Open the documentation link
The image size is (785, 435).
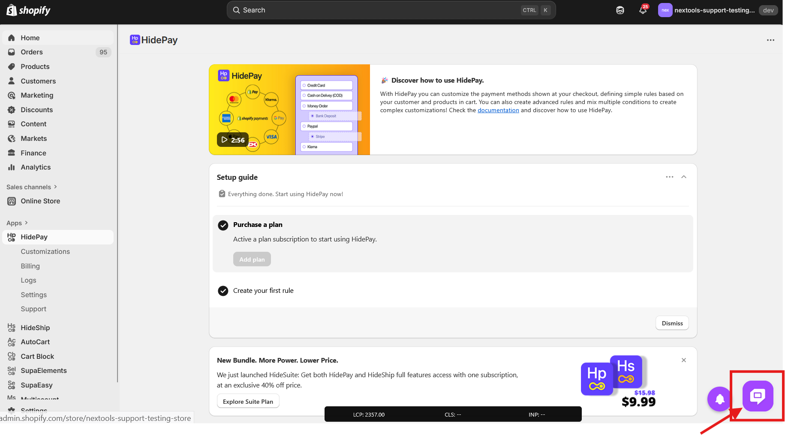click(498, 110)
